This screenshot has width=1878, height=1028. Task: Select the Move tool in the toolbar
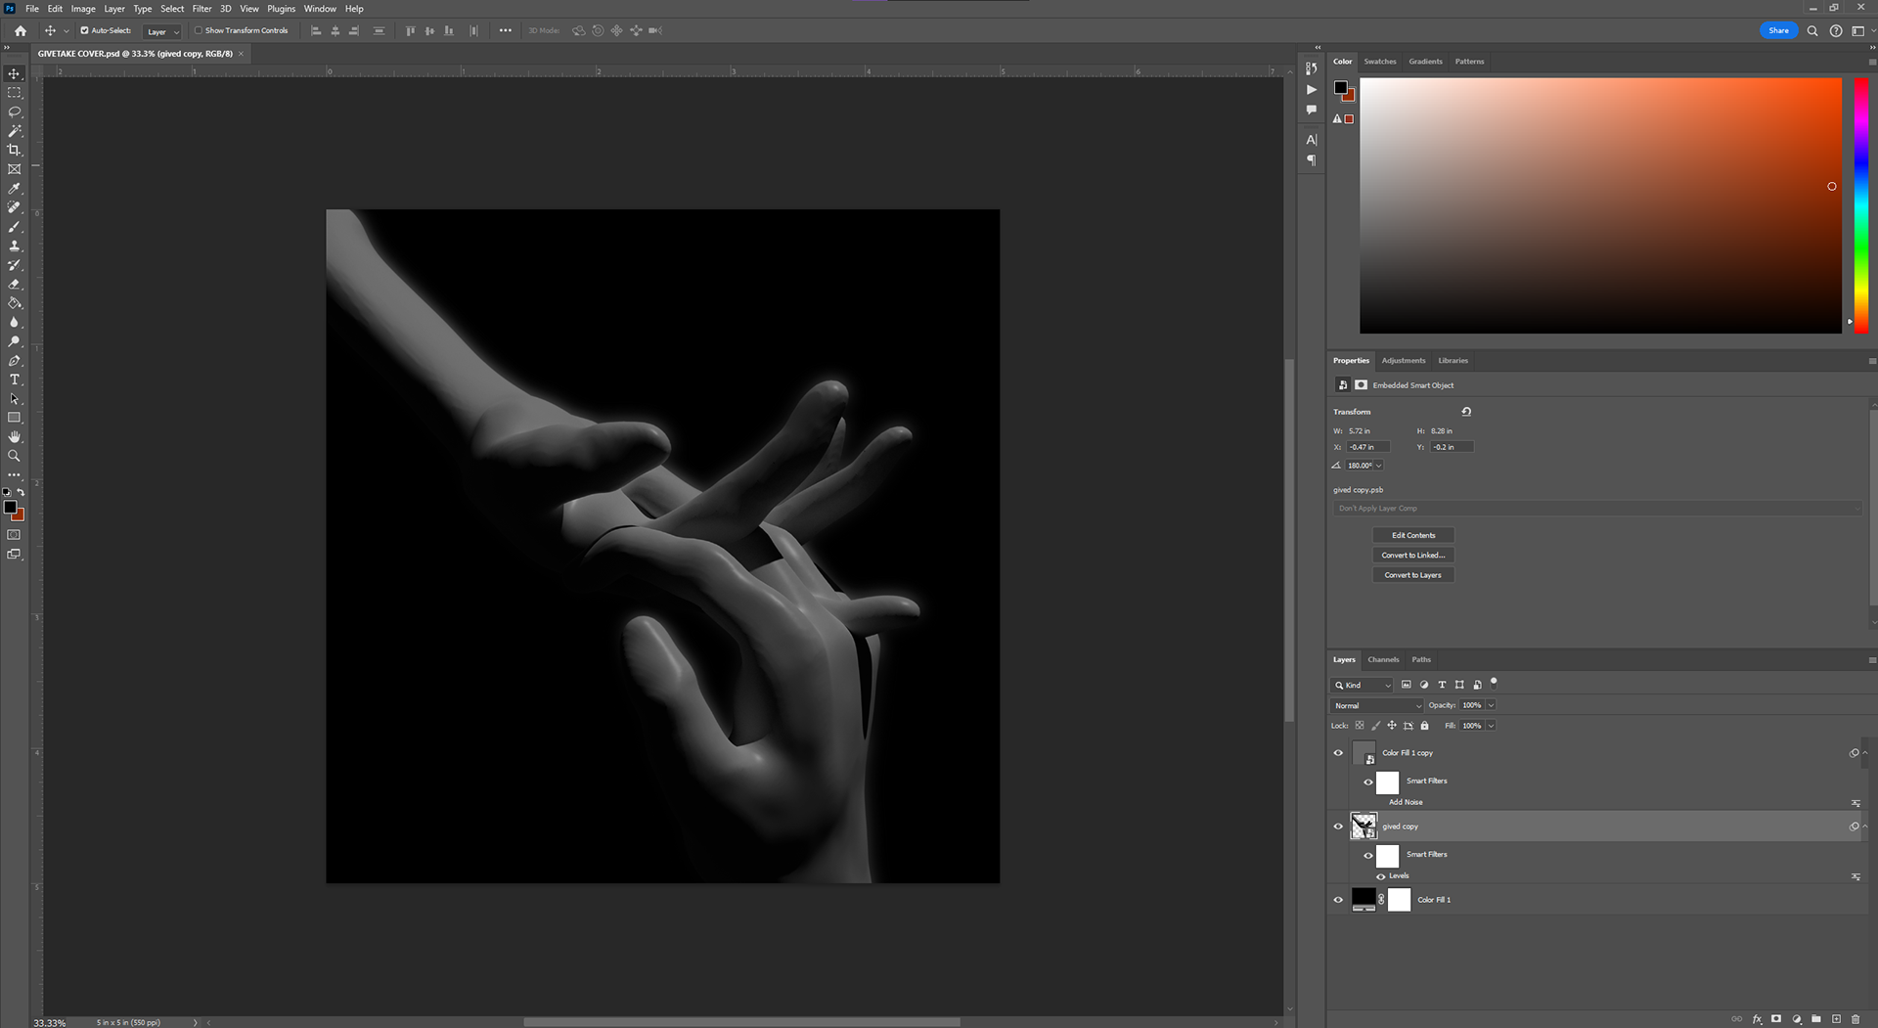[x=15, y=73]
